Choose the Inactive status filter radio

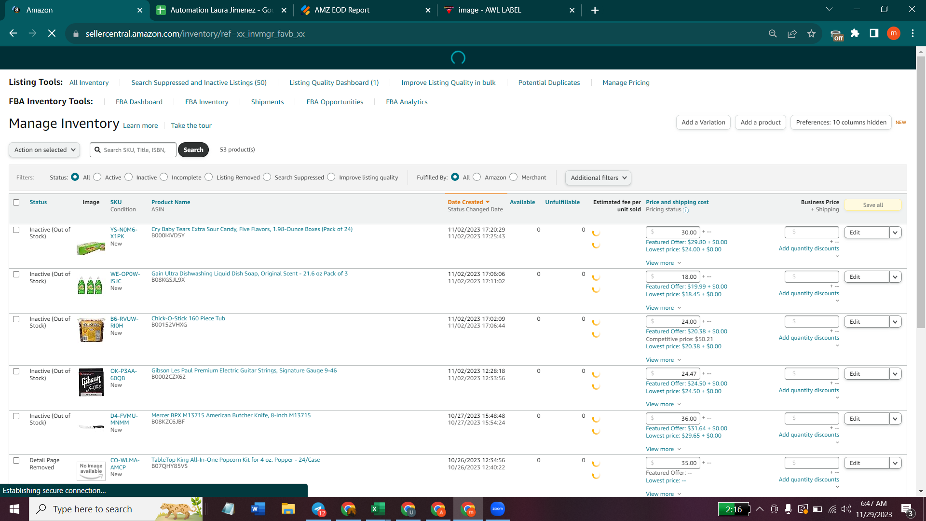pyautogui.click(x=129, y=177)
